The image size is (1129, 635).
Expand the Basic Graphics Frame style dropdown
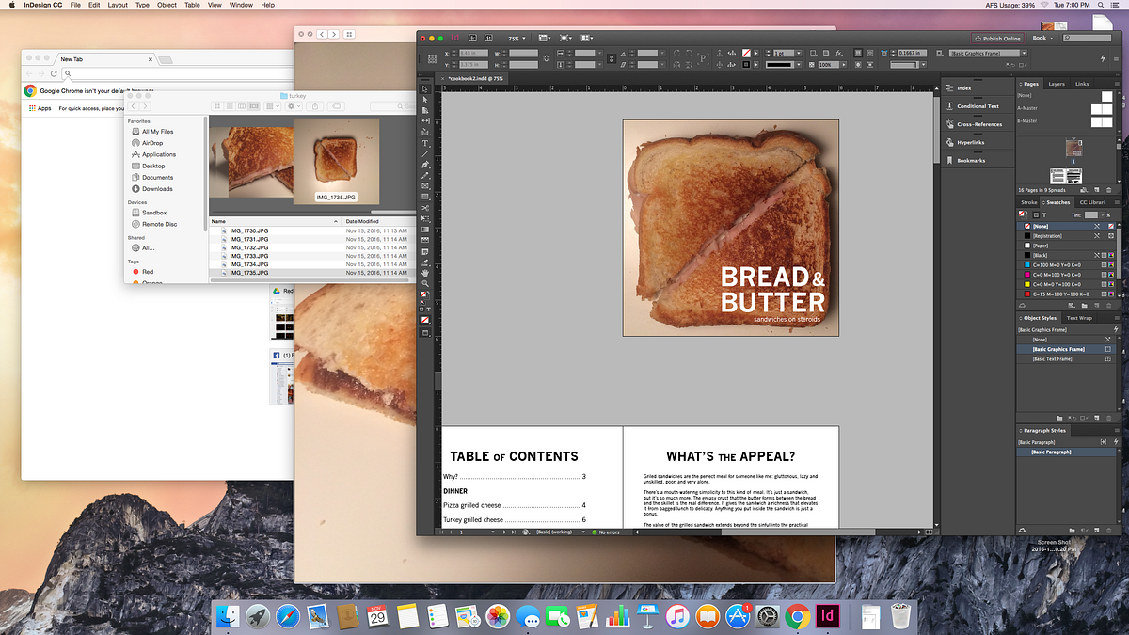click(1024, 53)
